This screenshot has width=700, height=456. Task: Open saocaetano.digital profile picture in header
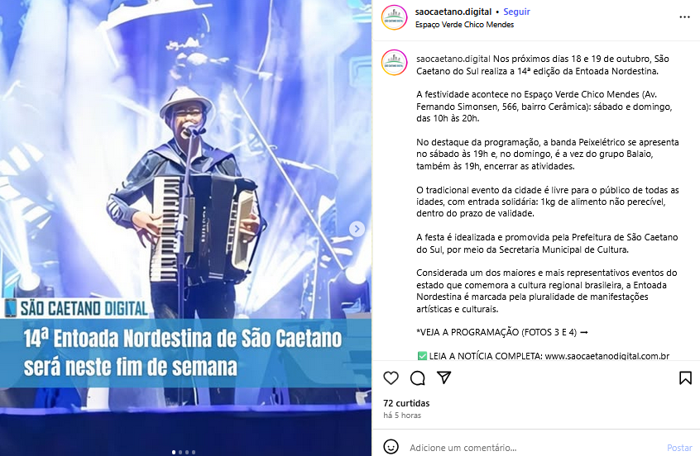point(394,18)
